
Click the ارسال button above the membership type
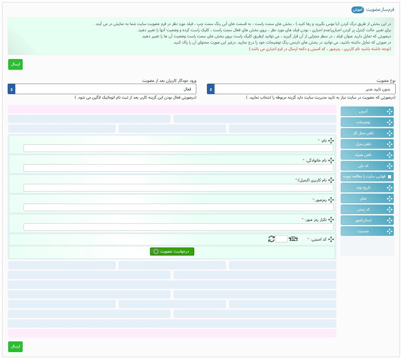point(15,64)
